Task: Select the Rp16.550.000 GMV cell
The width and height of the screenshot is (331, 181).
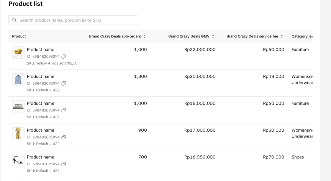Action: [x=200, y=157]
